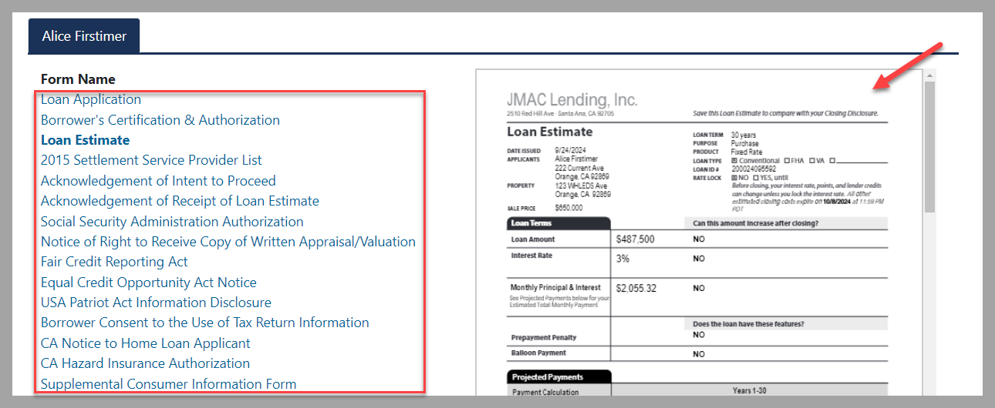
Task: Click the Balloon Payment row label
Action: [538, 353]
